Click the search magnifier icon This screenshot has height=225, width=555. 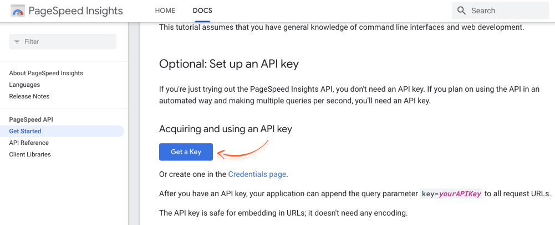tap(461, 11)
